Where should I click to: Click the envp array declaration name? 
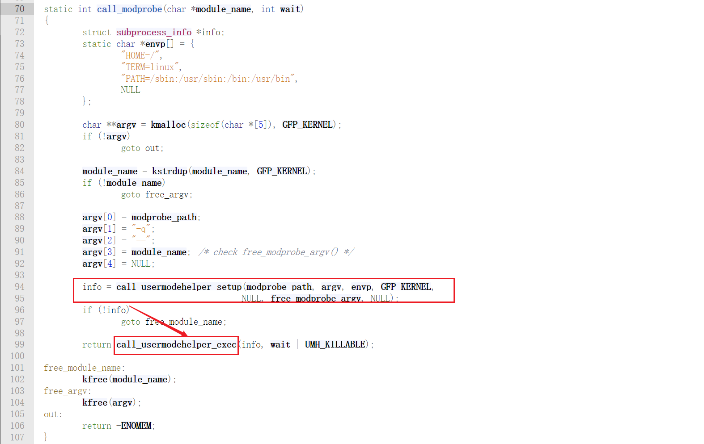pyautogui.click(x=155, y=44)
